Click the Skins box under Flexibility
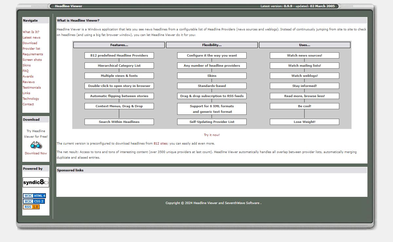Viewport: 393px width, 242px height. pyautogui.click(x=212, y=76)
